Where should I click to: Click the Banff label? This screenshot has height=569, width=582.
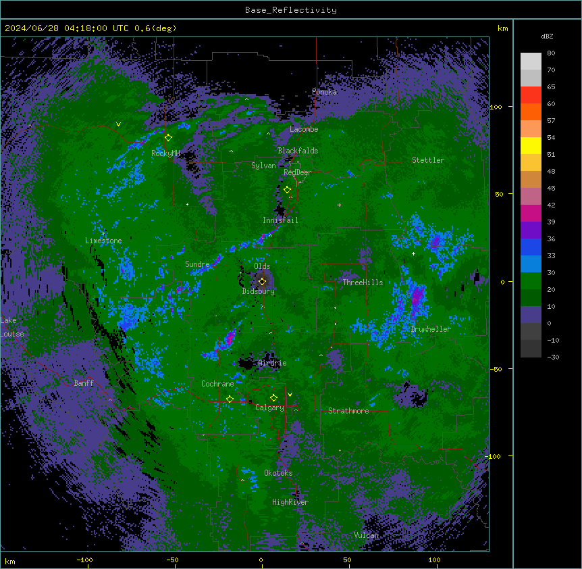tap(84, 383)
